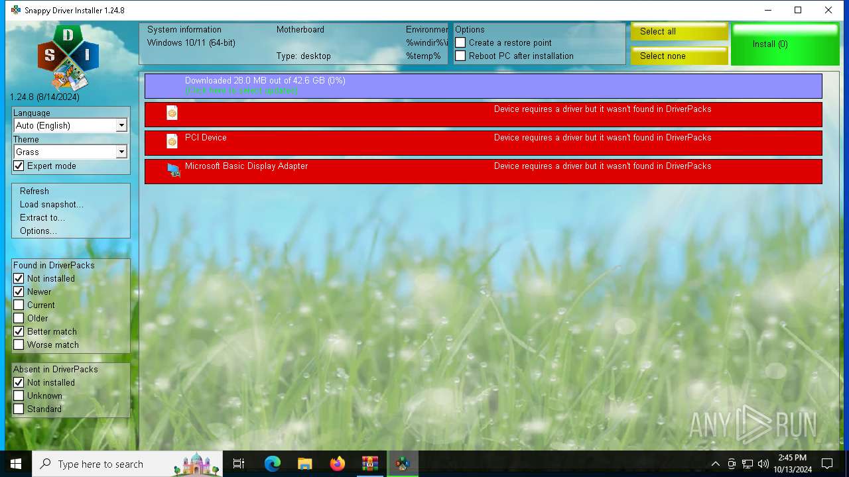Open WinRAR from the taskbar
Image resolution: width=849 pixels, height=477 pixels.
pos(369,464)
